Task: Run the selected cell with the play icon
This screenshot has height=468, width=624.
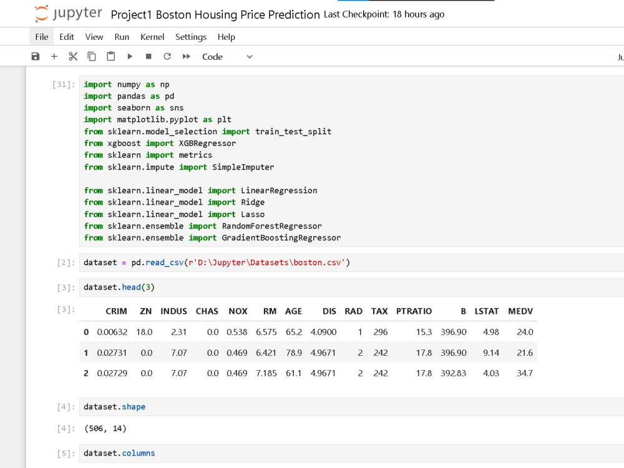Action: (x=130, y=57)
